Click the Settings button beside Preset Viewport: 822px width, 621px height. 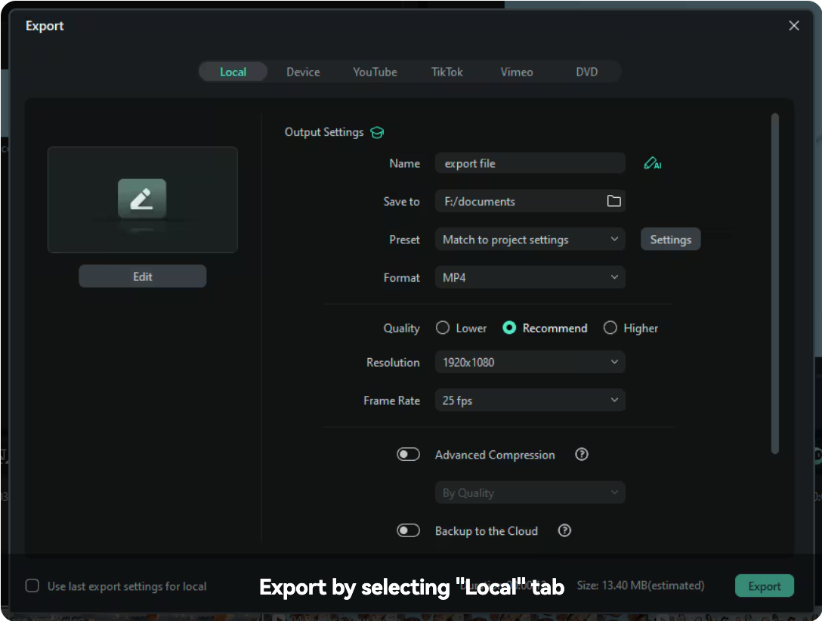(670, 239)
